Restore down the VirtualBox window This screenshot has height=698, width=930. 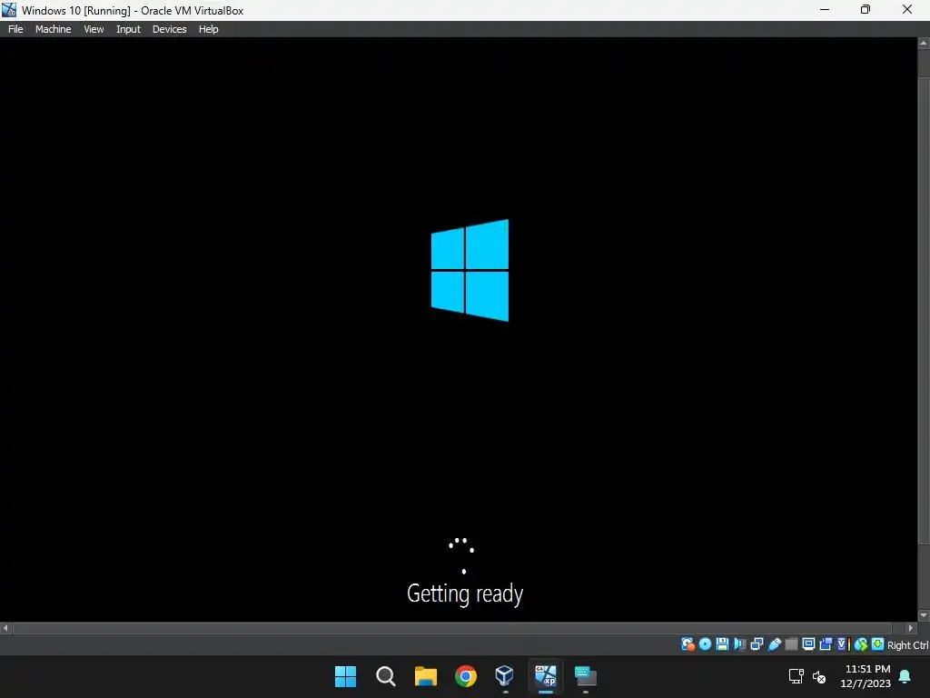[866, 9]
